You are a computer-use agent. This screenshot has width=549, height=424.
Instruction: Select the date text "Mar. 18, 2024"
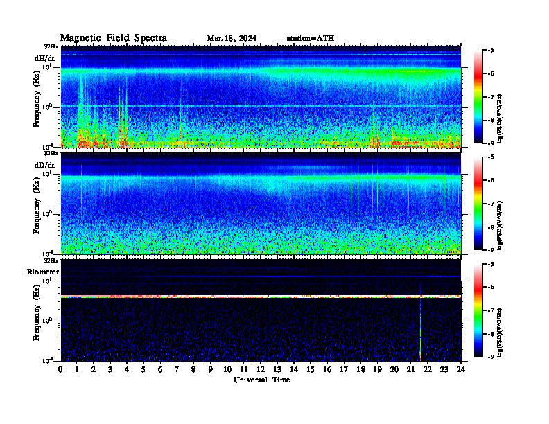point(232,38)
